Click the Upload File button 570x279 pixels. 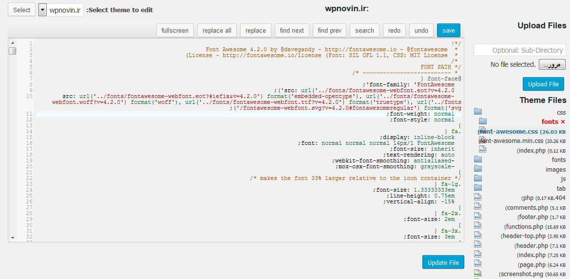(x=544, y=84)
